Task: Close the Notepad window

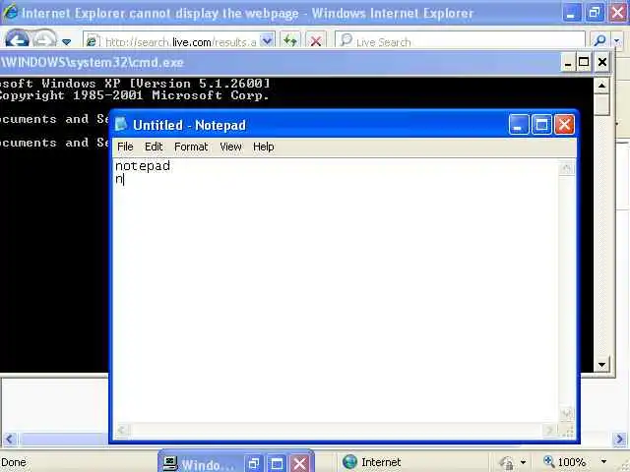Action: tap(564, 125)
